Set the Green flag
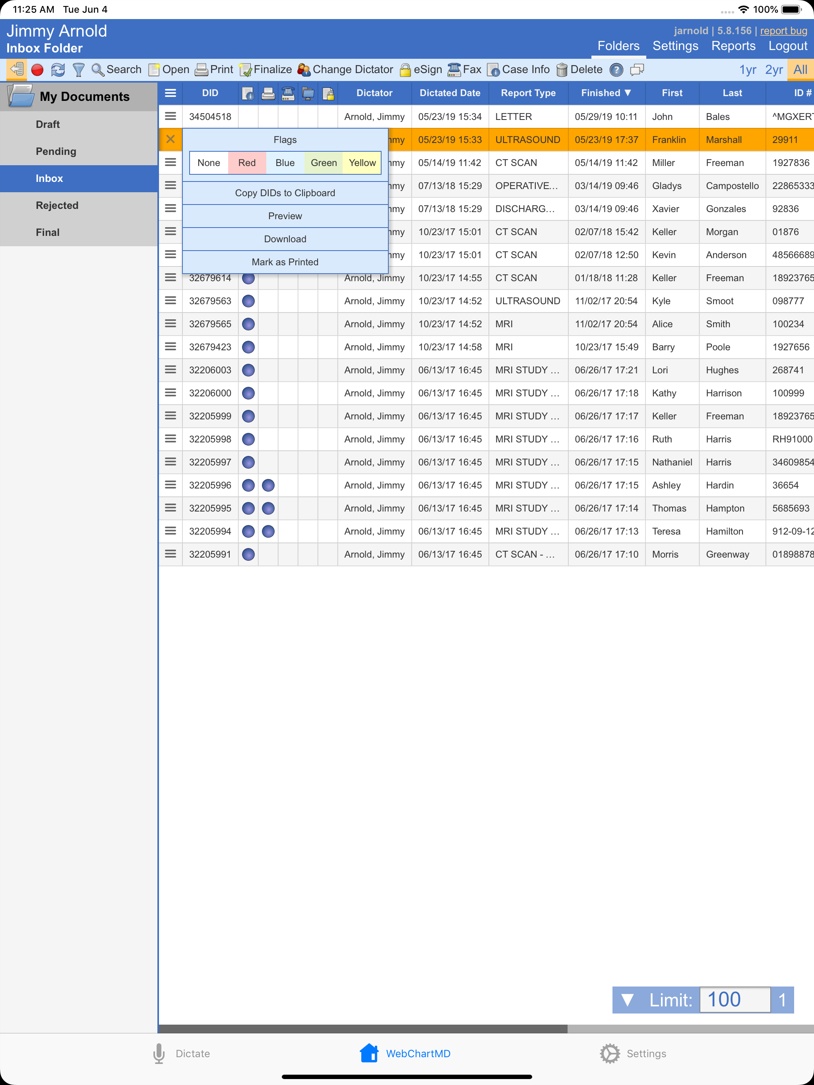 (x=324, y=163)
